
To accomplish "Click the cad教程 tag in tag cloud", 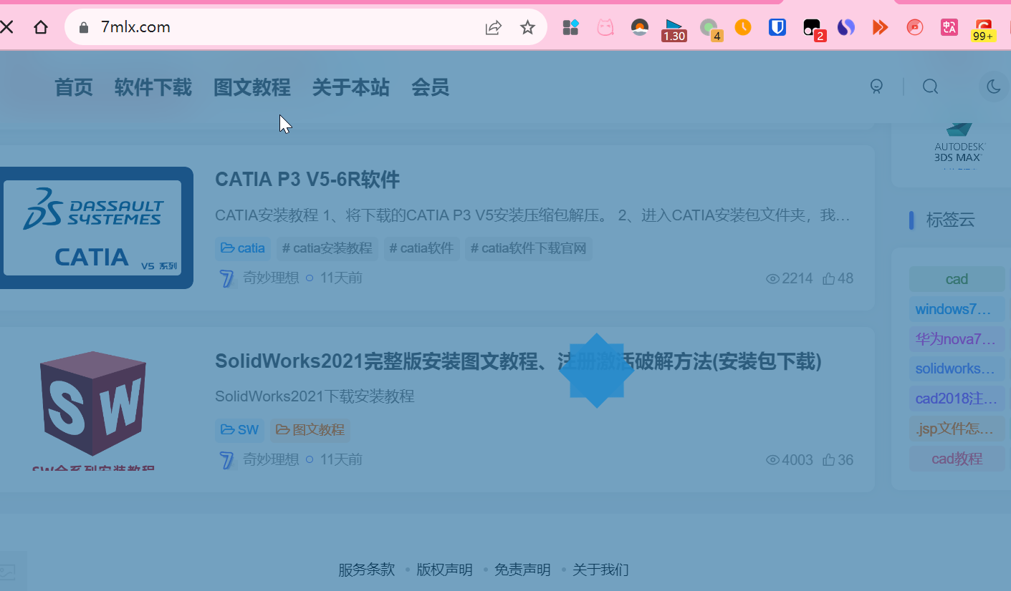I will 957,459.
